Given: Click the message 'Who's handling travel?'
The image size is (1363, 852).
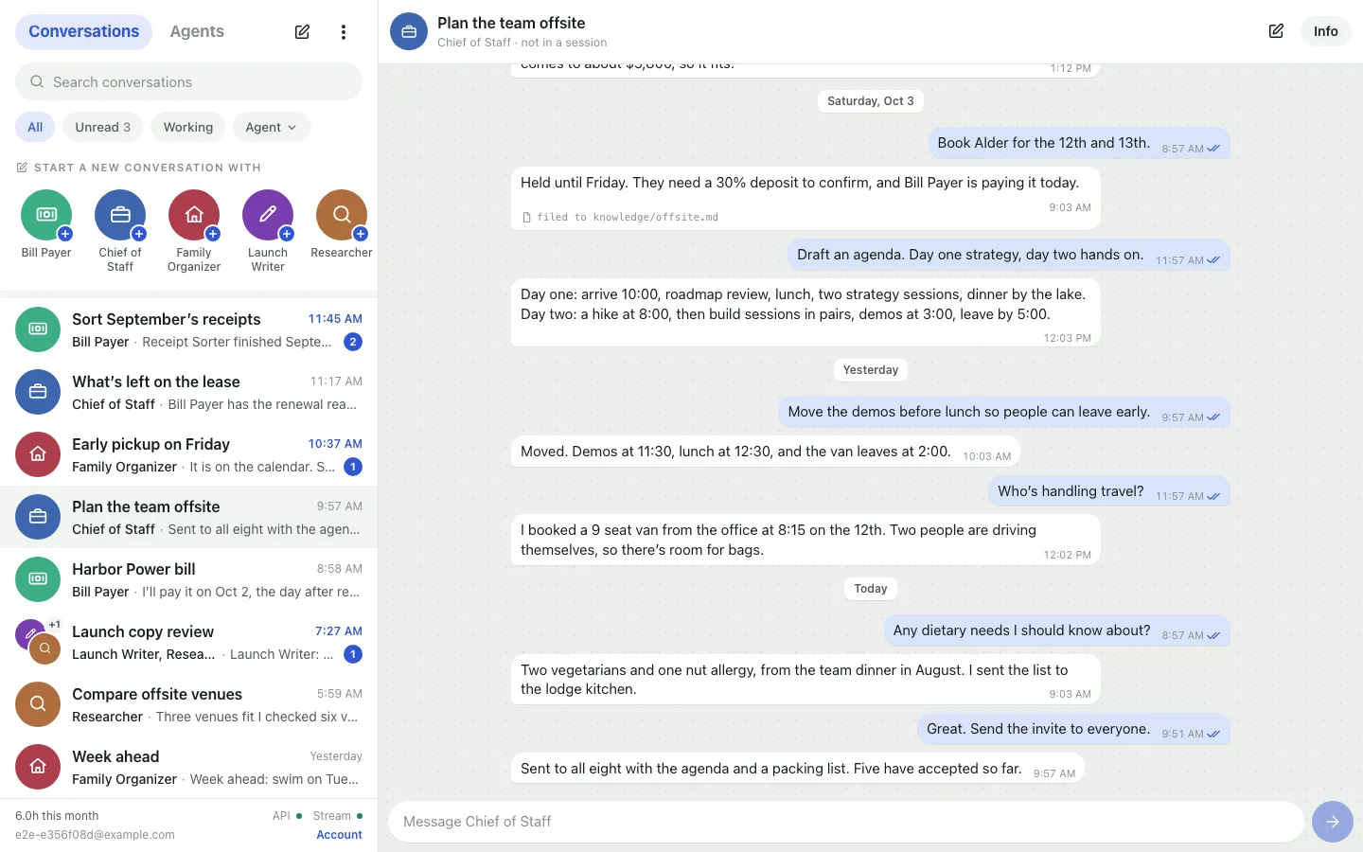Looking at the screenshot, I should tap(1109, 491).
